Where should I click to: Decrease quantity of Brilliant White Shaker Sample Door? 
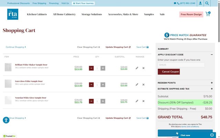(91, 68)
